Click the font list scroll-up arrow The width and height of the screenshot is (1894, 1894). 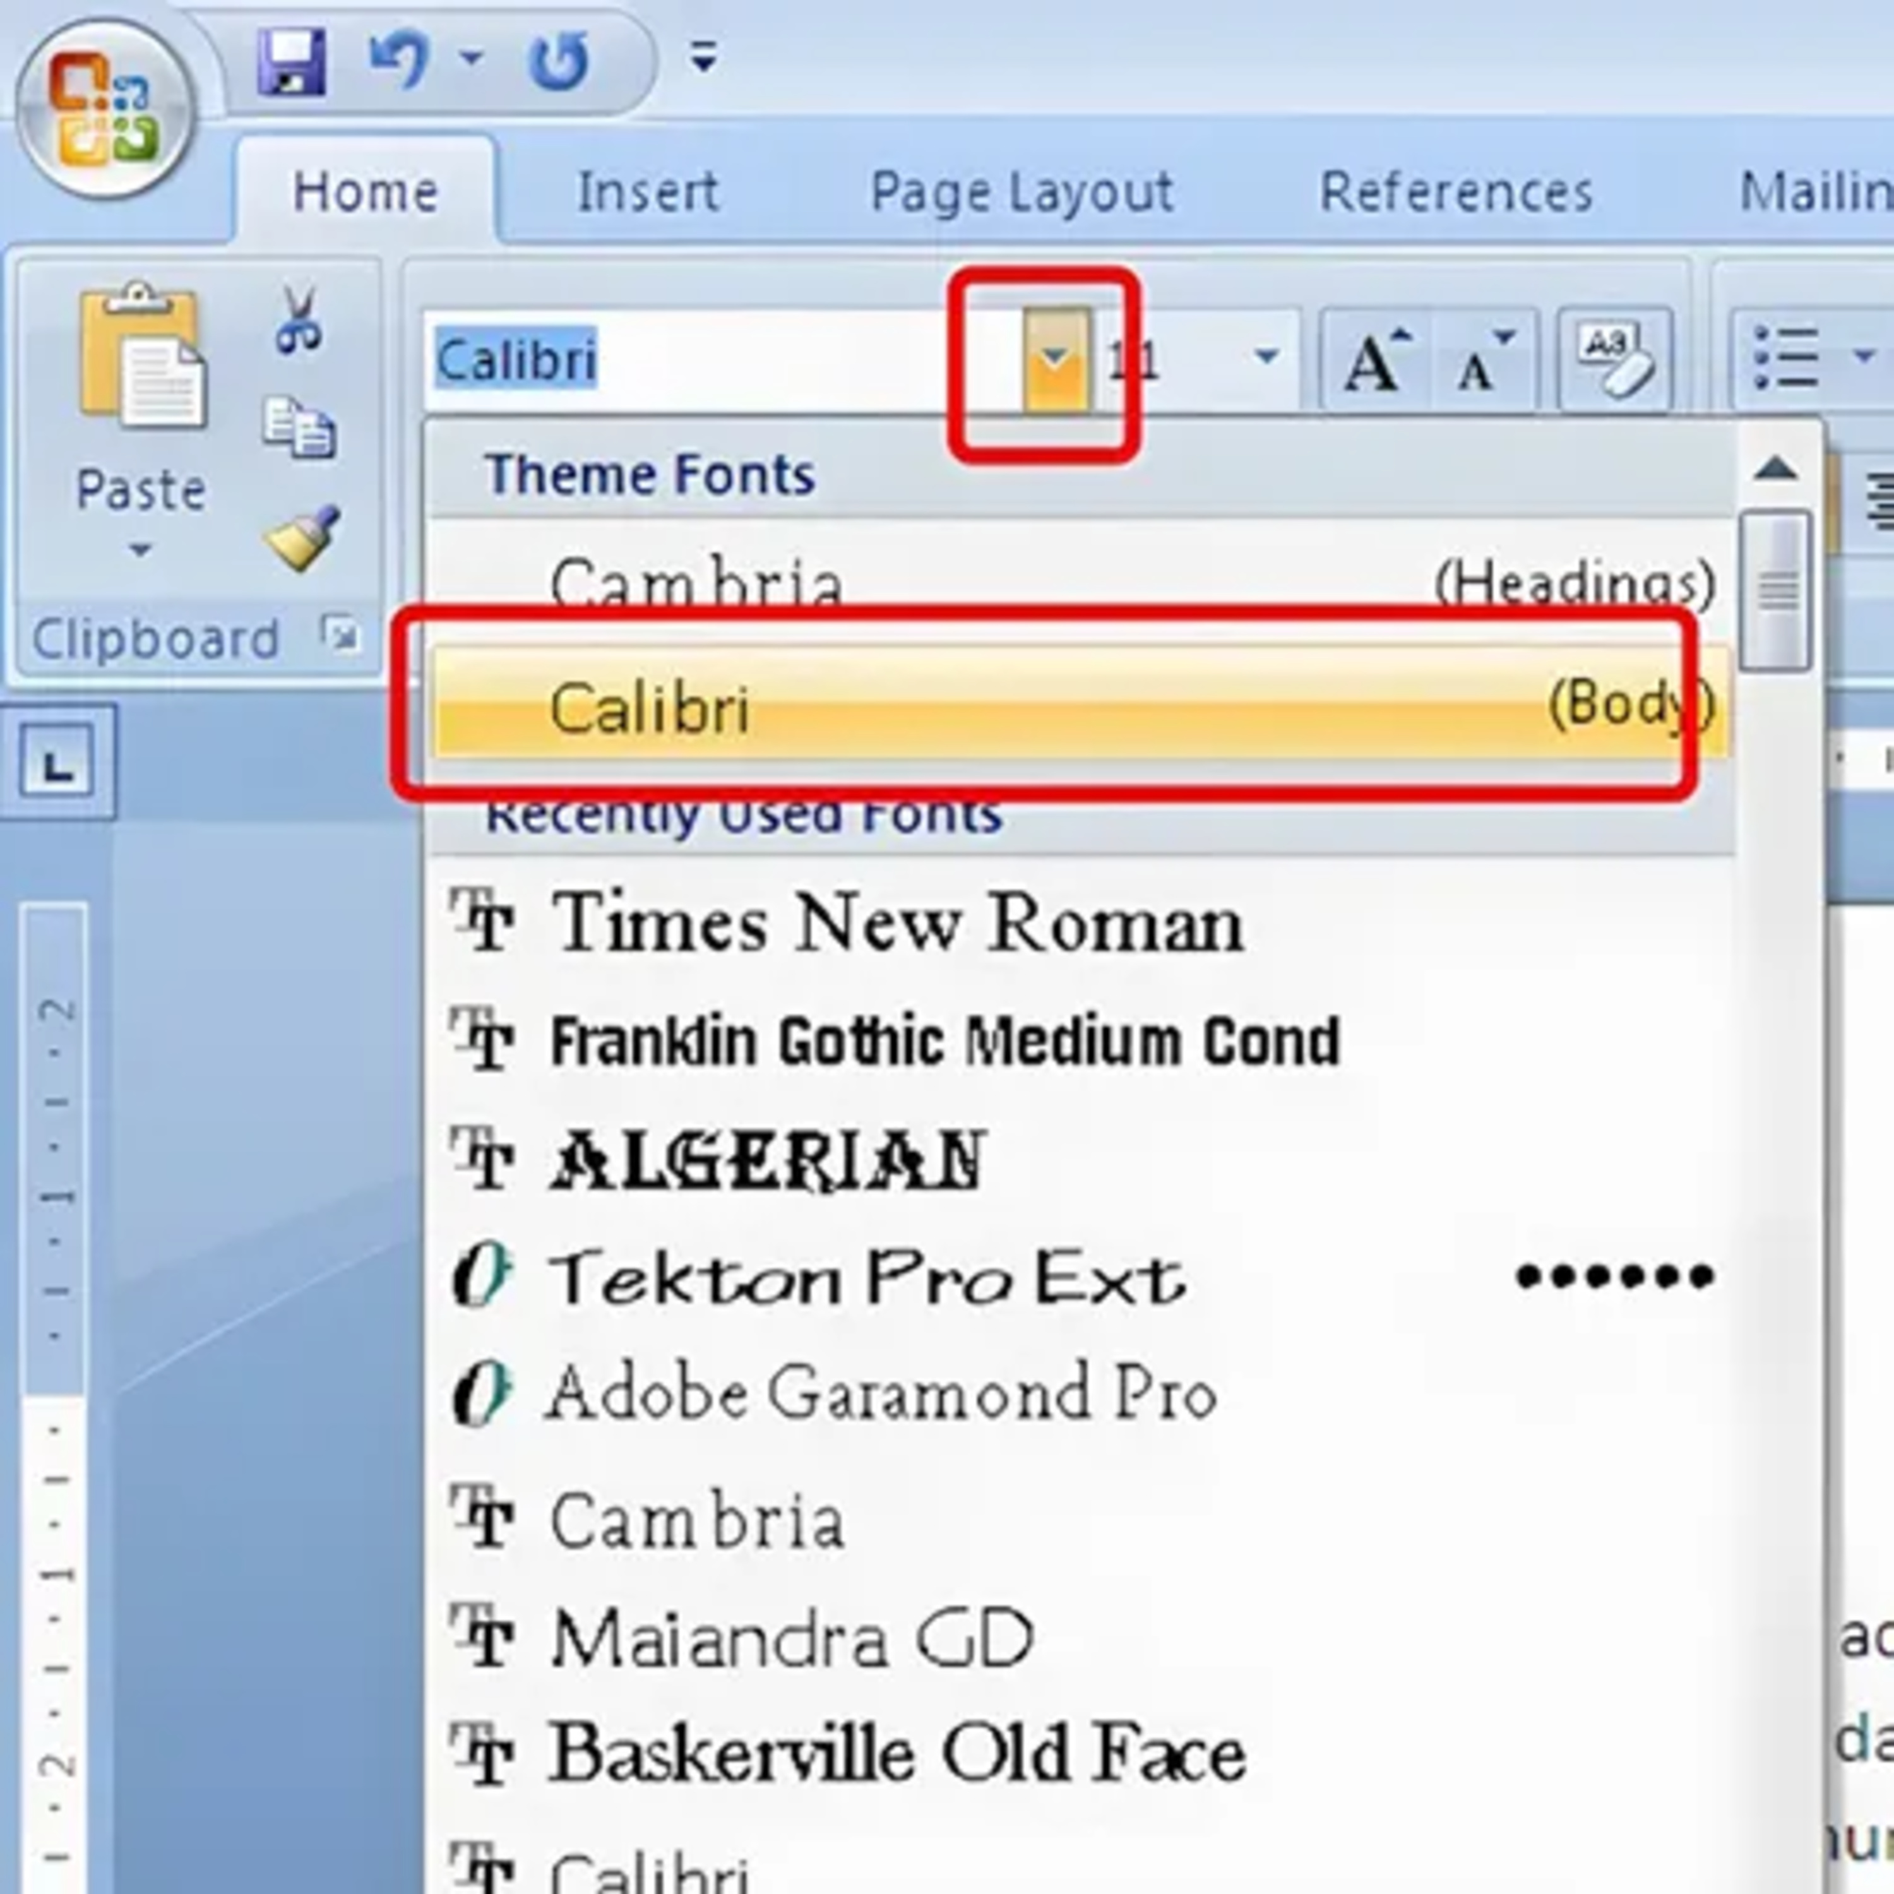coord(1777,468)
